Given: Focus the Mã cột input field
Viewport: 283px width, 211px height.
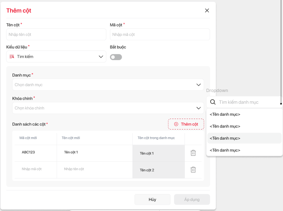Looking at the screenshot, I should coord(160,35).
